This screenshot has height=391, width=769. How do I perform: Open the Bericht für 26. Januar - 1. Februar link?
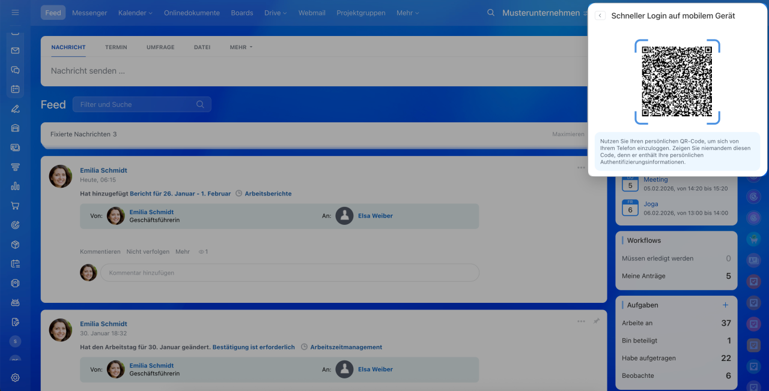tap(180, 194)
